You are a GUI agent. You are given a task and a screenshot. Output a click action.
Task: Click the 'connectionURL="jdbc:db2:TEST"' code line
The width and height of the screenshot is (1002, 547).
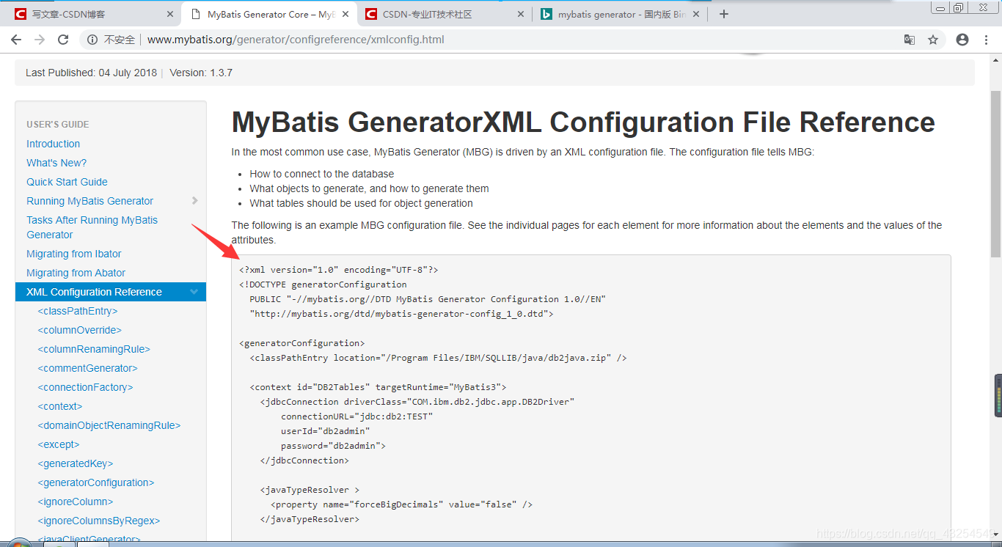point(357,416)
